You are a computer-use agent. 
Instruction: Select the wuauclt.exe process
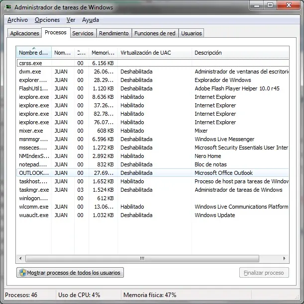point(153,215)
